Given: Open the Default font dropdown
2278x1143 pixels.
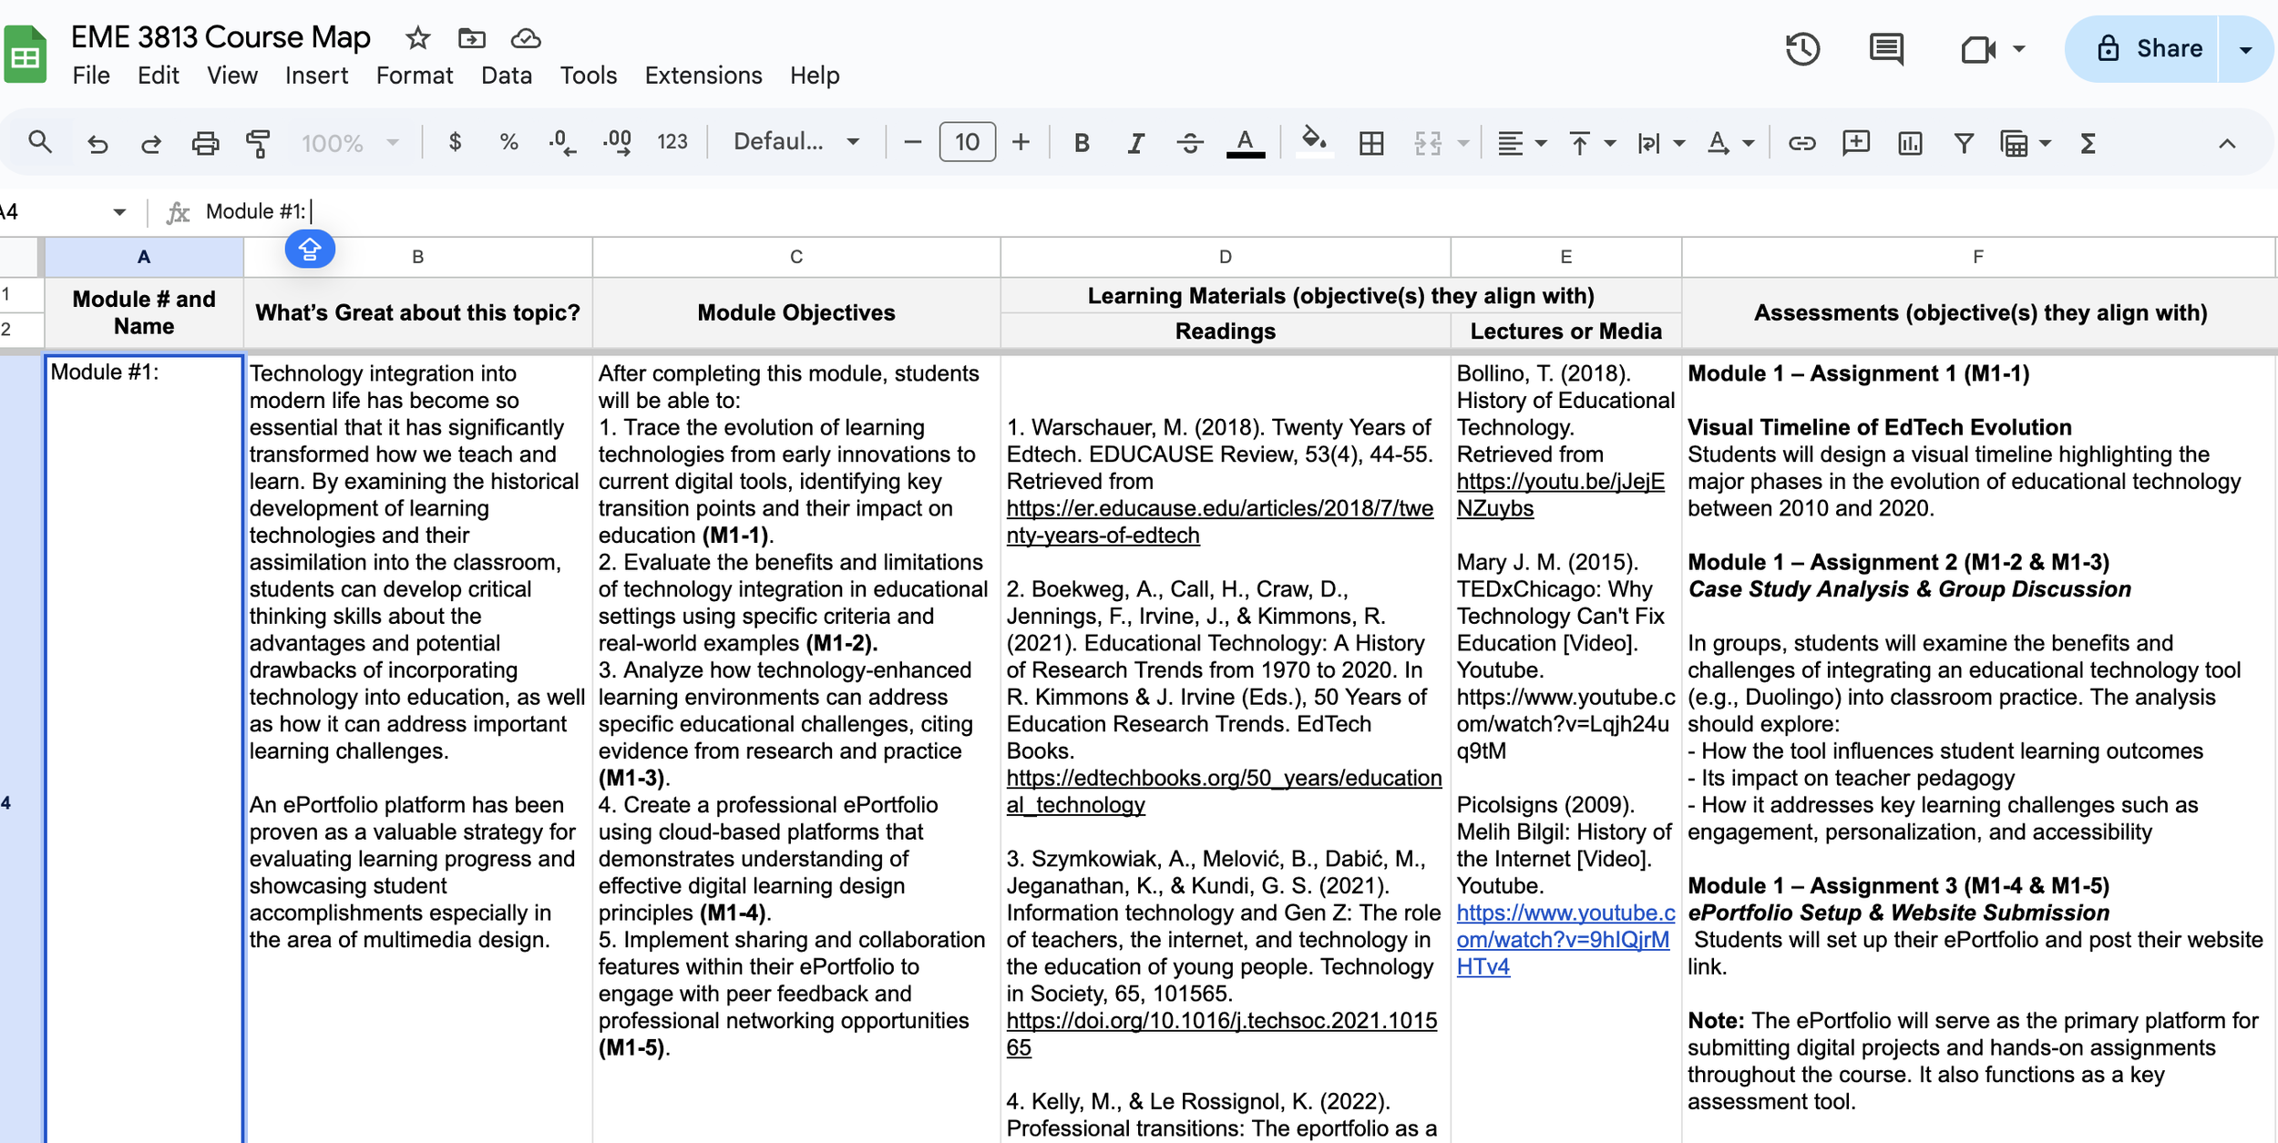Looking at the screenshot, I should pyautogui.click(x=795, y=142).
